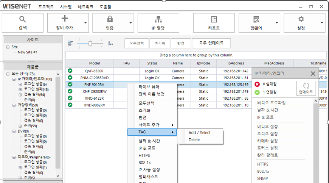The width and height of the screenshot is (329, 183).
Task: Open the 도움말 menu
Action: pyautogui.click(x=106, y=7)
